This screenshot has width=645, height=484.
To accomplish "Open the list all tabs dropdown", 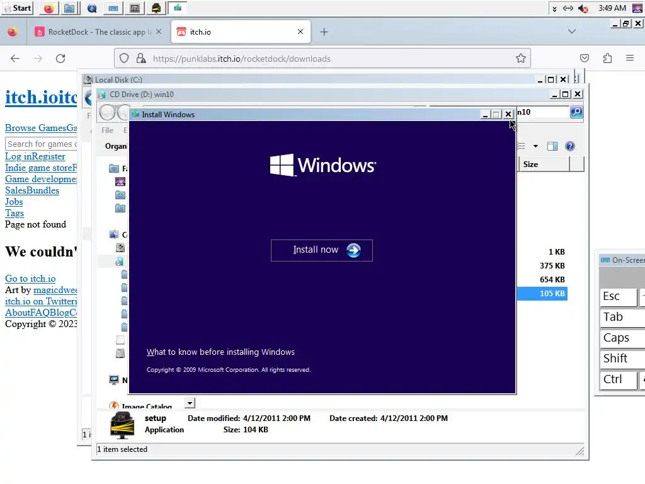I will point(572,32).
